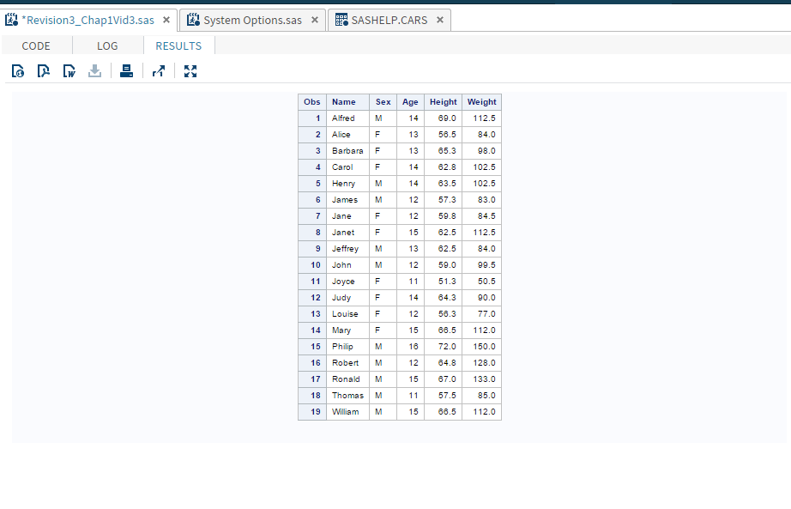
Task: Open the SASHELP.CARS tab
Action: pos(389,21)
